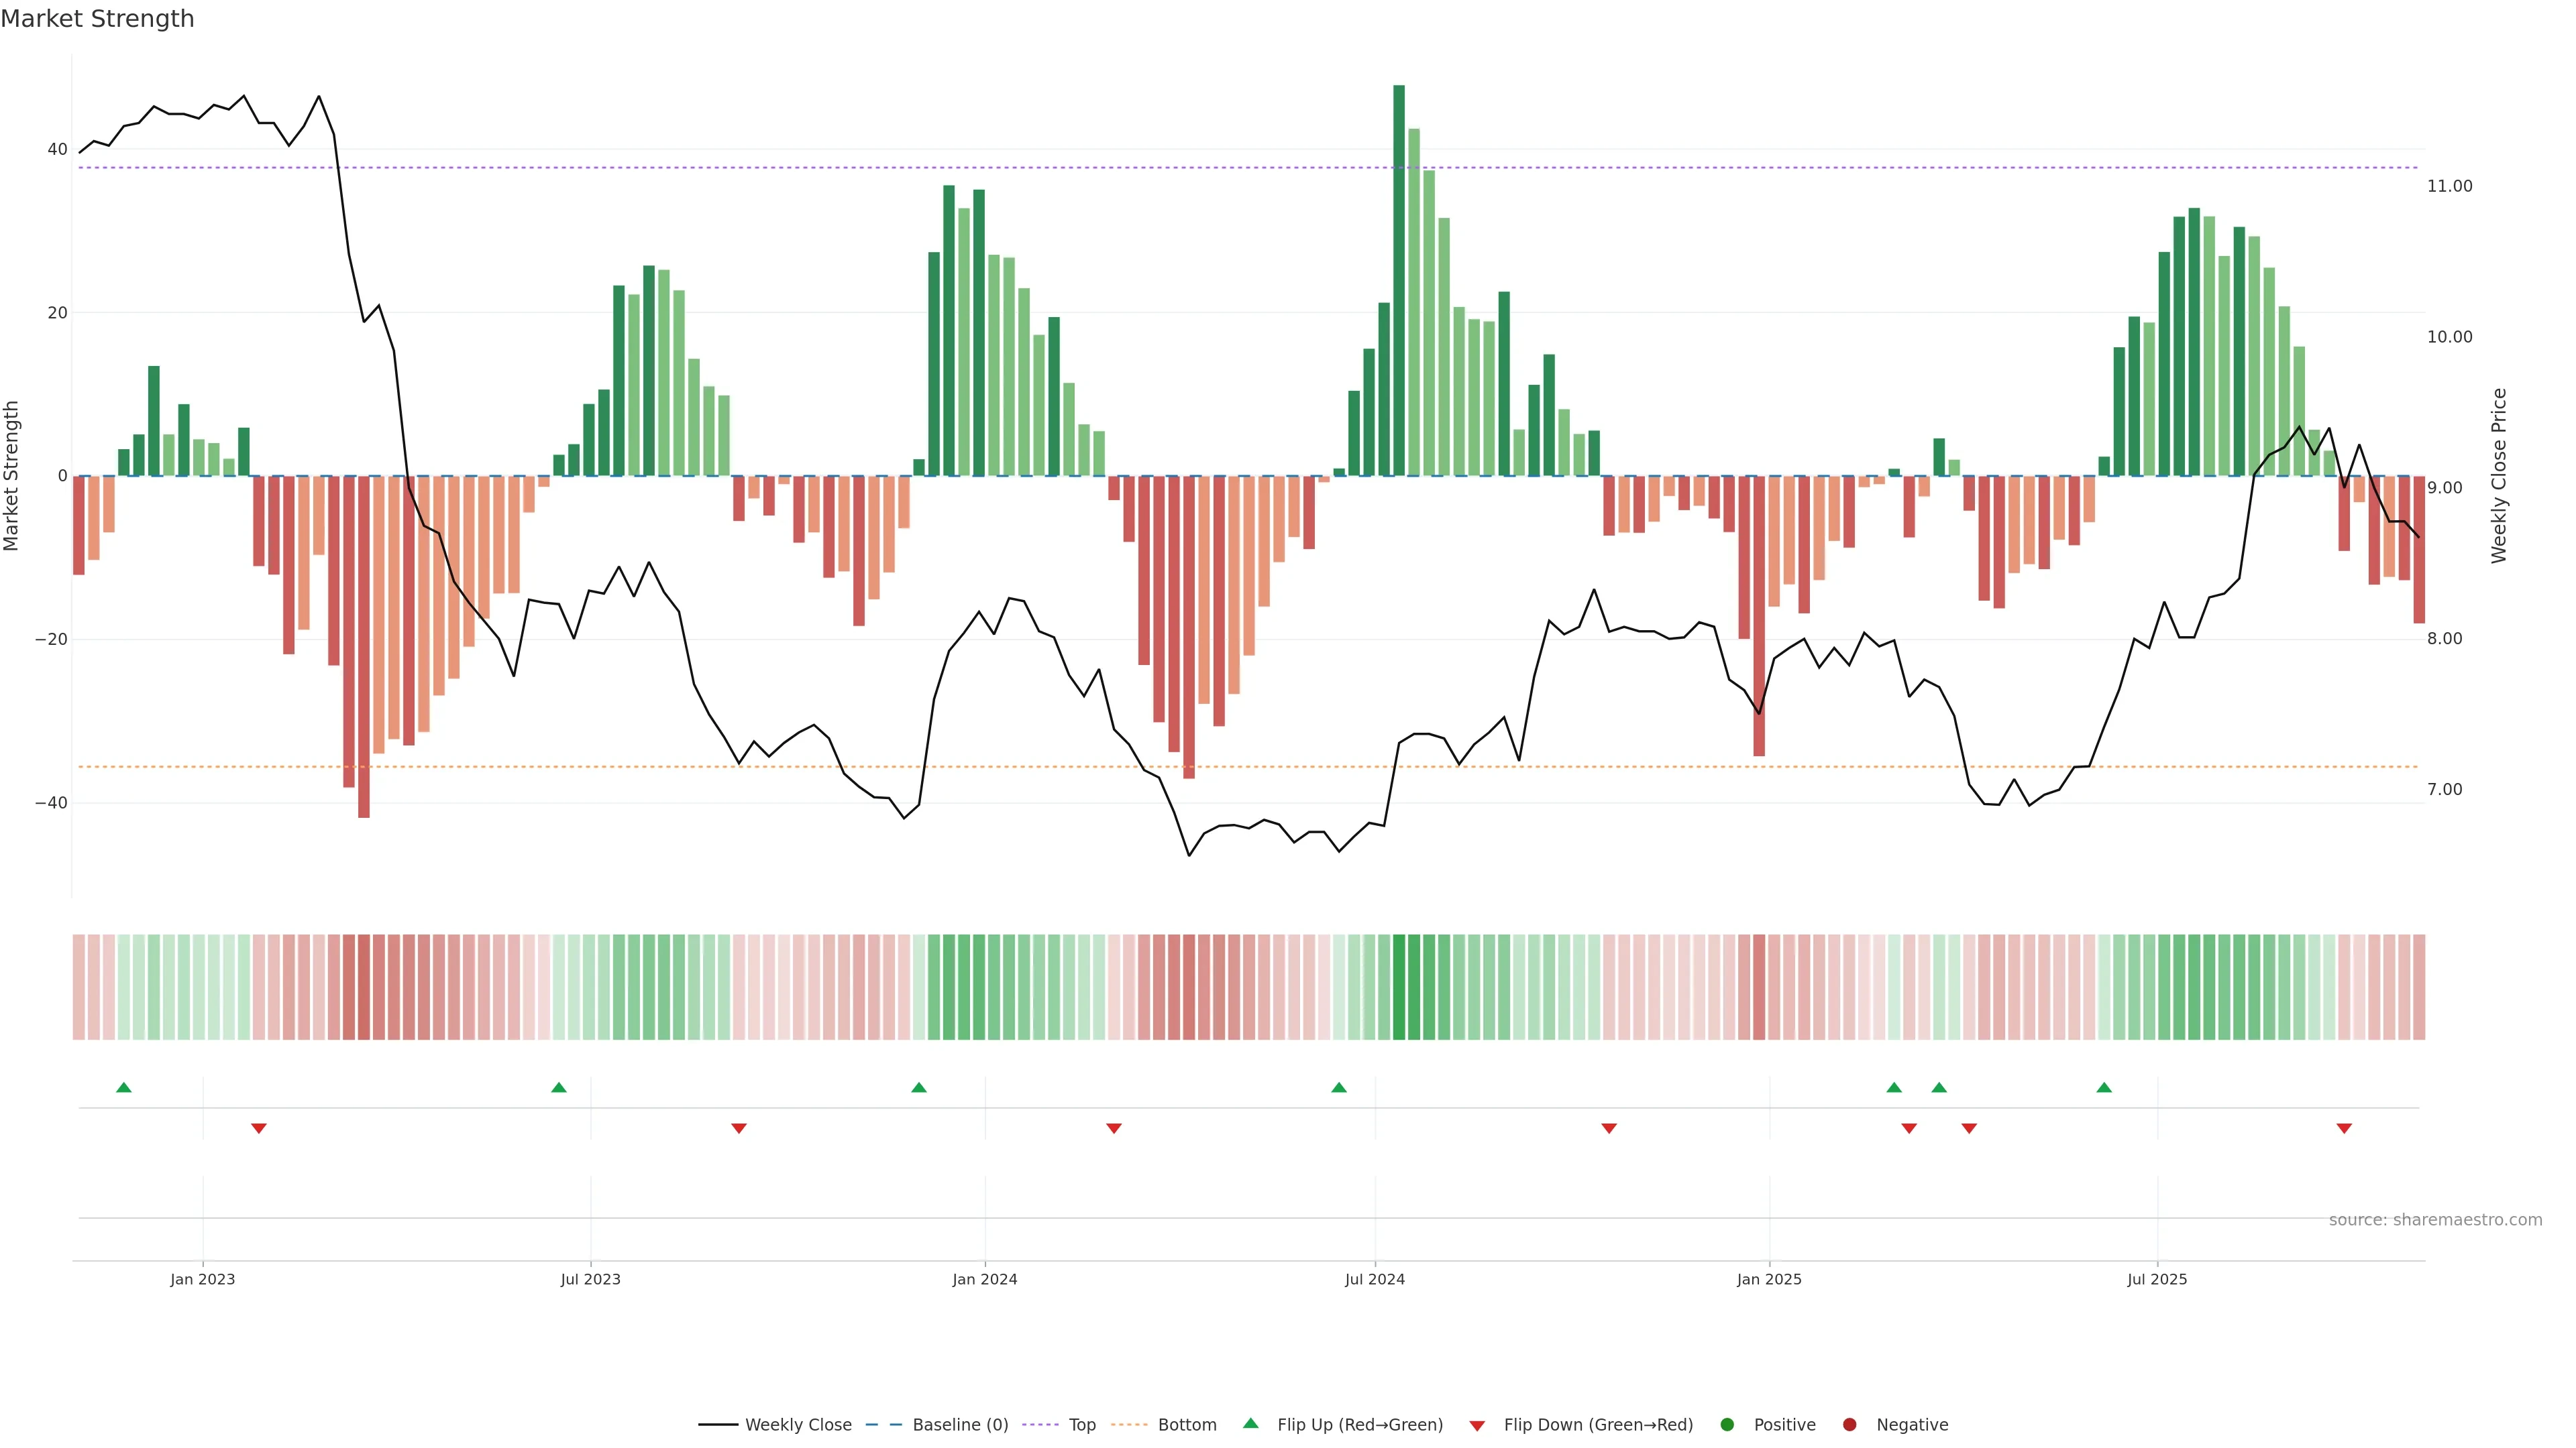Click the darkest green heatmap cell after Jul 2024

pos(1399,986)
